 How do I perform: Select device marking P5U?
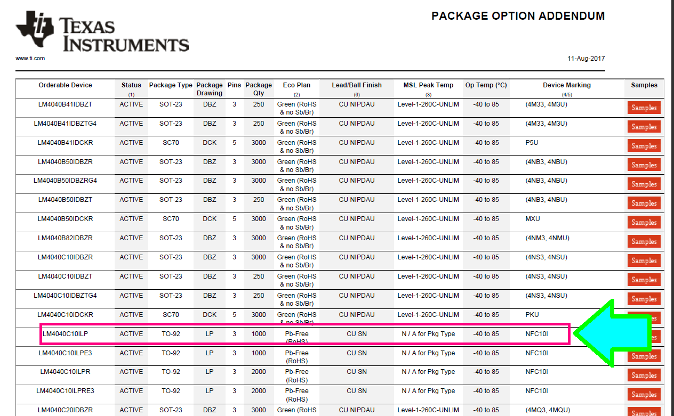[532, 143]
